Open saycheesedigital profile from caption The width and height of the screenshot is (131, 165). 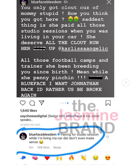[33, 116]
